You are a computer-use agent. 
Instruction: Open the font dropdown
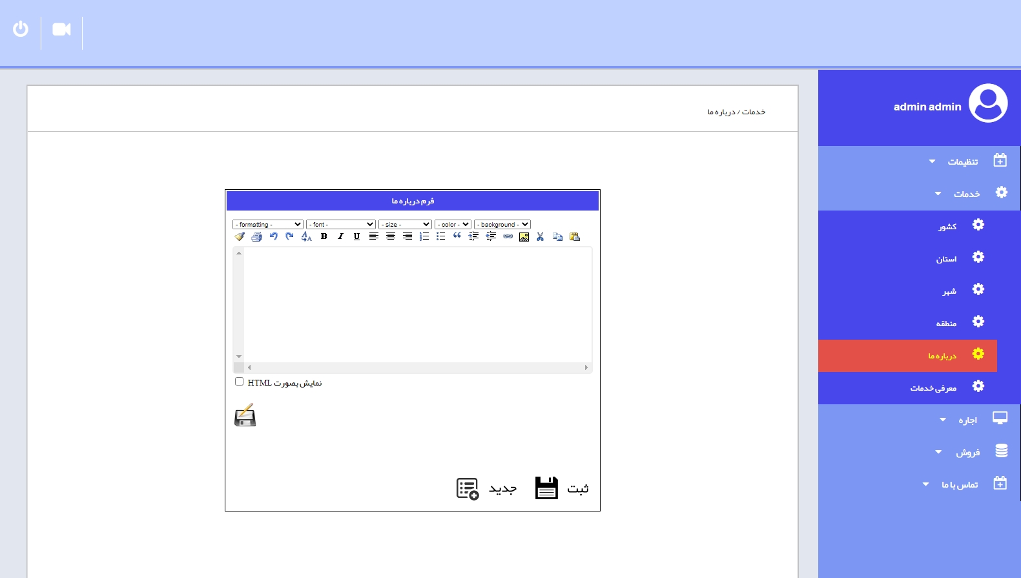point(340,225)
